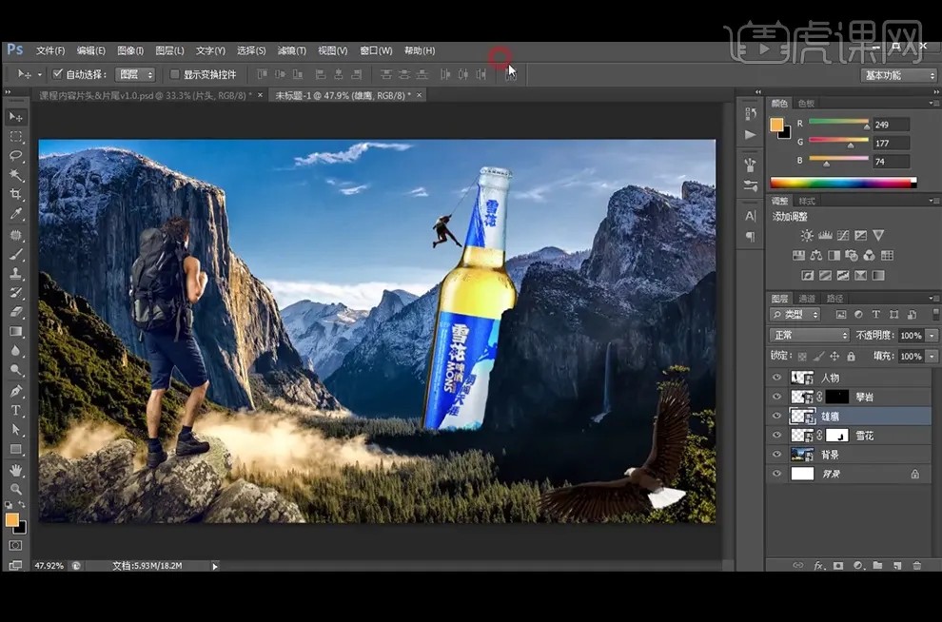Add a Brightness/Contrast adjustment

point(807,235)
